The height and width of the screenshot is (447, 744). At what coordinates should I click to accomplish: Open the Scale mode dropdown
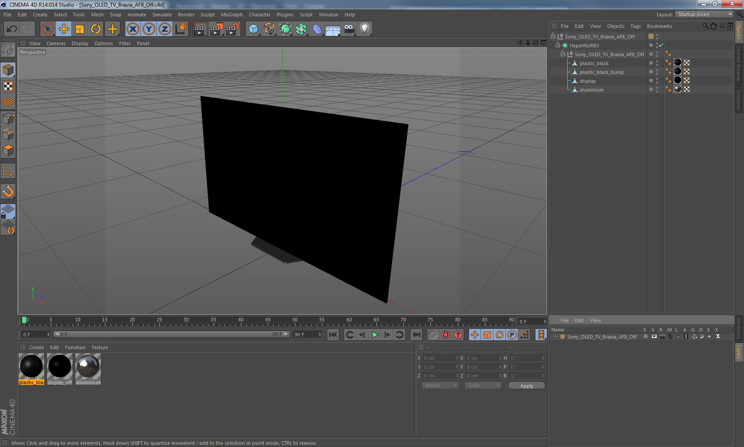tap(483, 385)
